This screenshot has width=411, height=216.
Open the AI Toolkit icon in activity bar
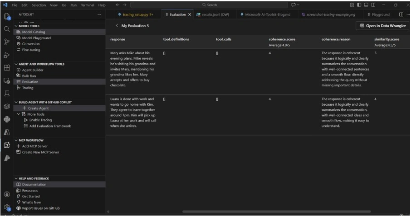pos(7,145)
